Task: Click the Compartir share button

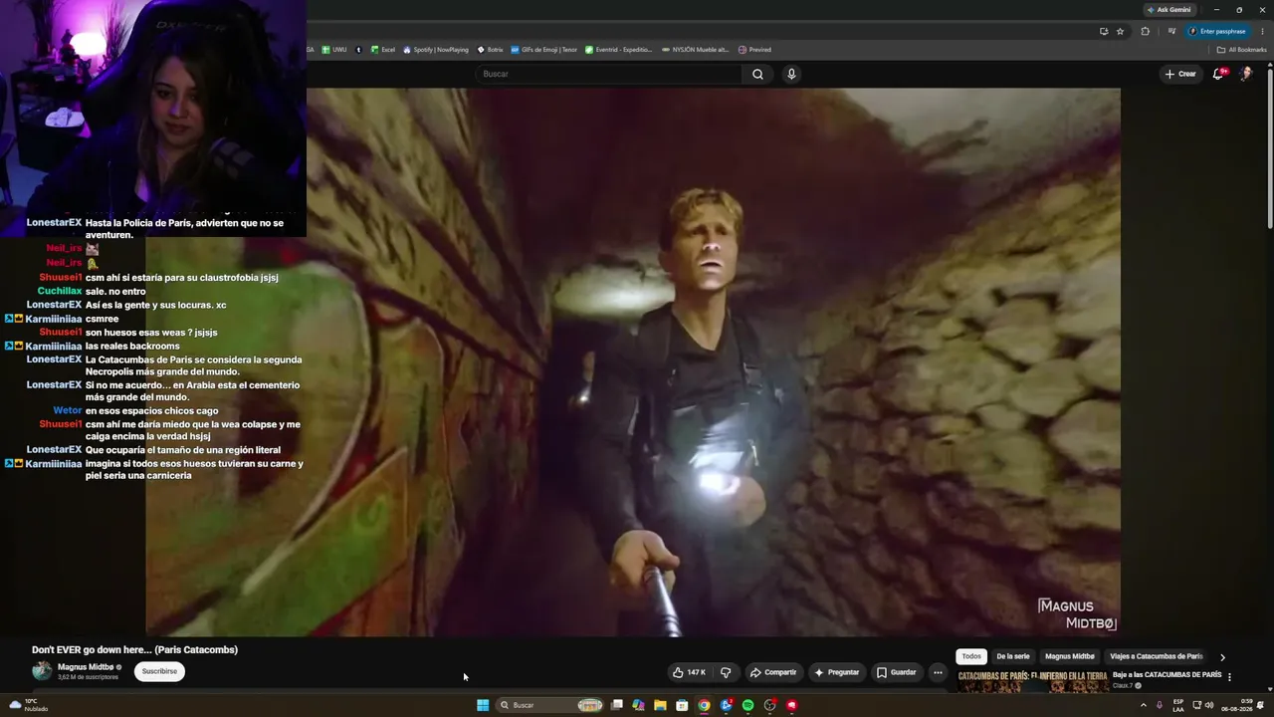Action: coord(773,672)
